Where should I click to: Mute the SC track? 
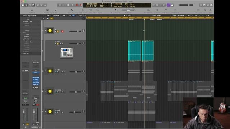[x=56, y=32]
